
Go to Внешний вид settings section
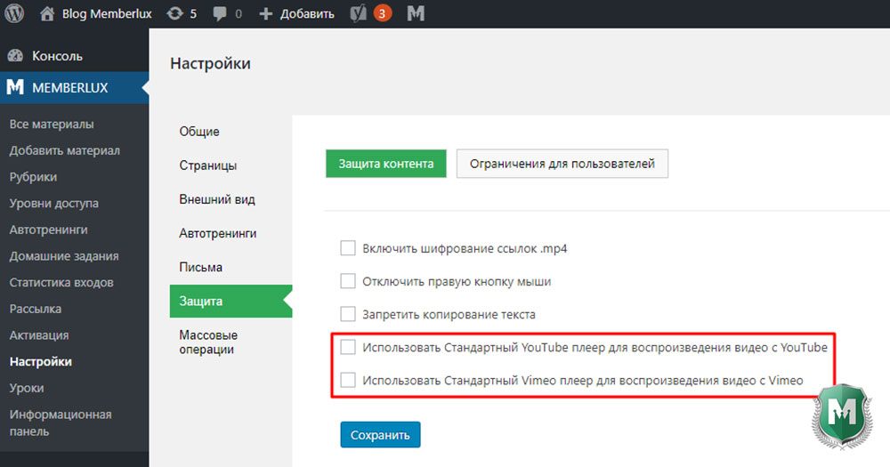pyautogui.click(x=217, y=199)
